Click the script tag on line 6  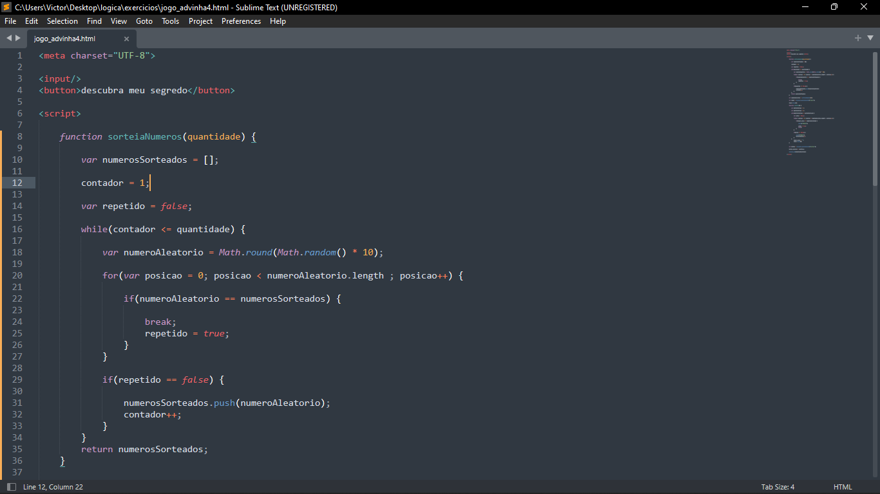(60, 113)
